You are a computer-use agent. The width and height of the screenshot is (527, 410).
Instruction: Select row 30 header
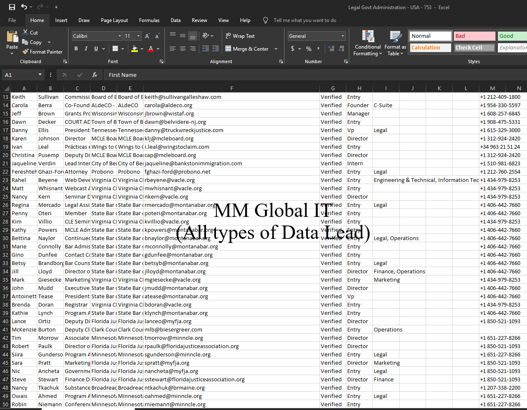point(5,238)
